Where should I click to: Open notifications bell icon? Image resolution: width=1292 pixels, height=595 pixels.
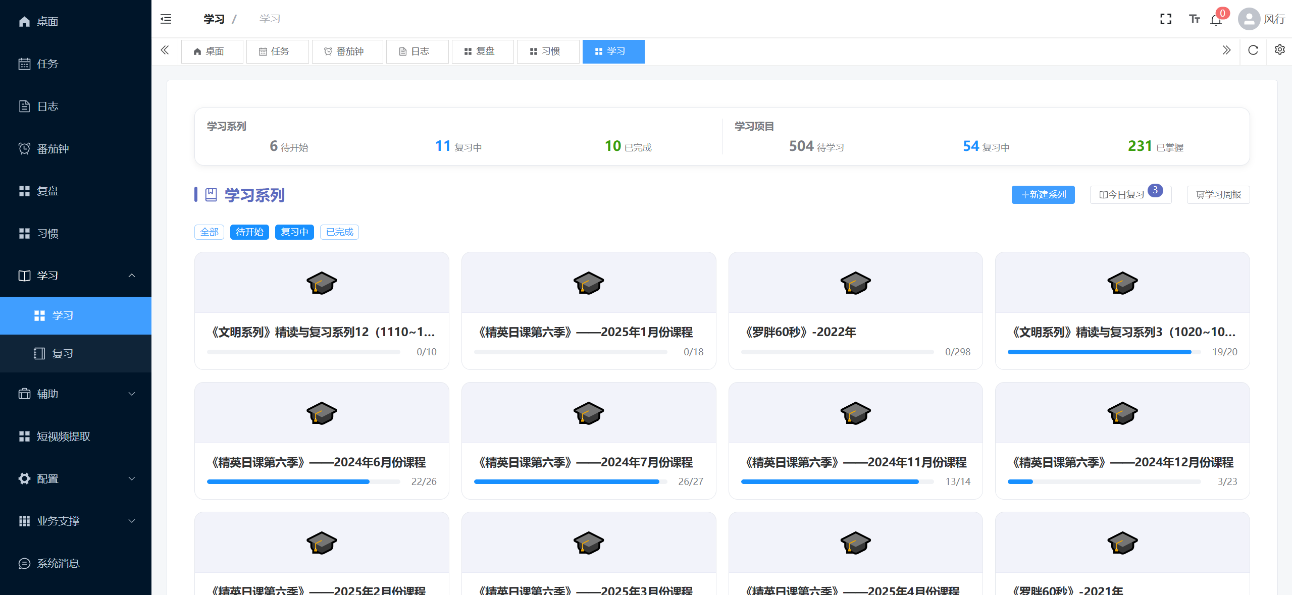[x=1216, y=20]
